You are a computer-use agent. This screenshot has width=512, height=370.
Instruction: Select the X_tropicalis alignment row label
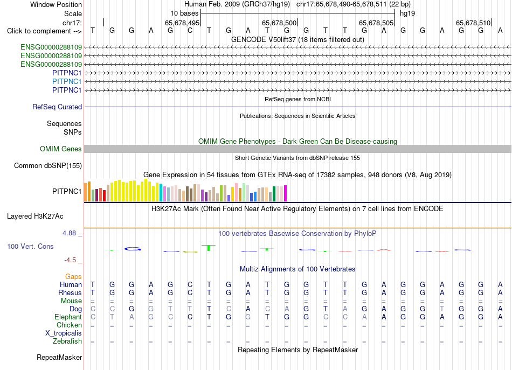(x=64, y=333)
